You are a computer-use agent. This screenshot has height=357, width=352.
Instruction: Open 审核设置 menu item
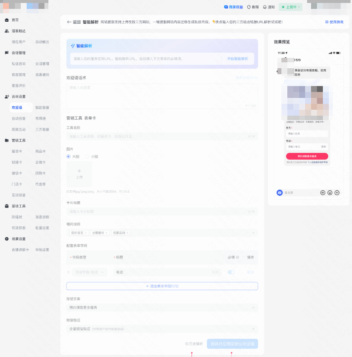42,250
